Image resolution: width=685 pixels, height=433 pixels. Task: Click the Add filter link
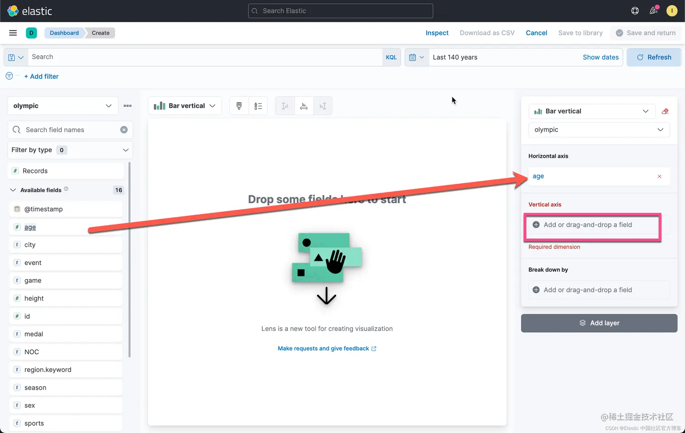click(41, 76)
